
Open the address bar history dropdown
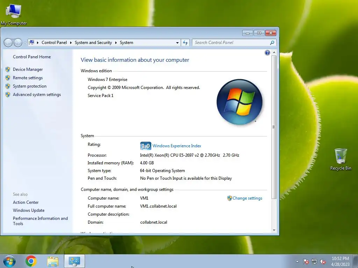(177, 43)
